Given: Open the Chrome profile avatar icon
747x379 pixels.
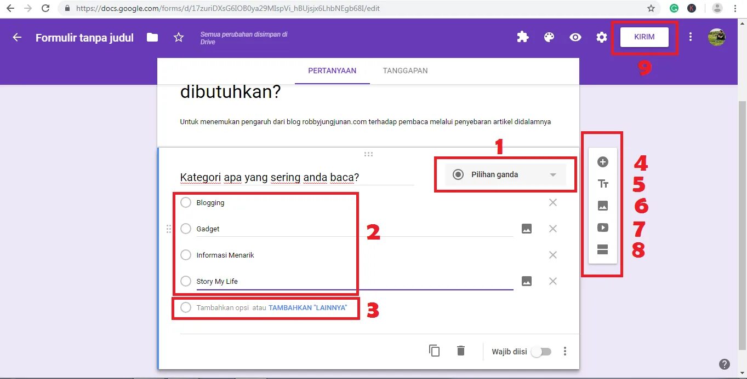Looking at the screenshot, I should tap(717, 8).
